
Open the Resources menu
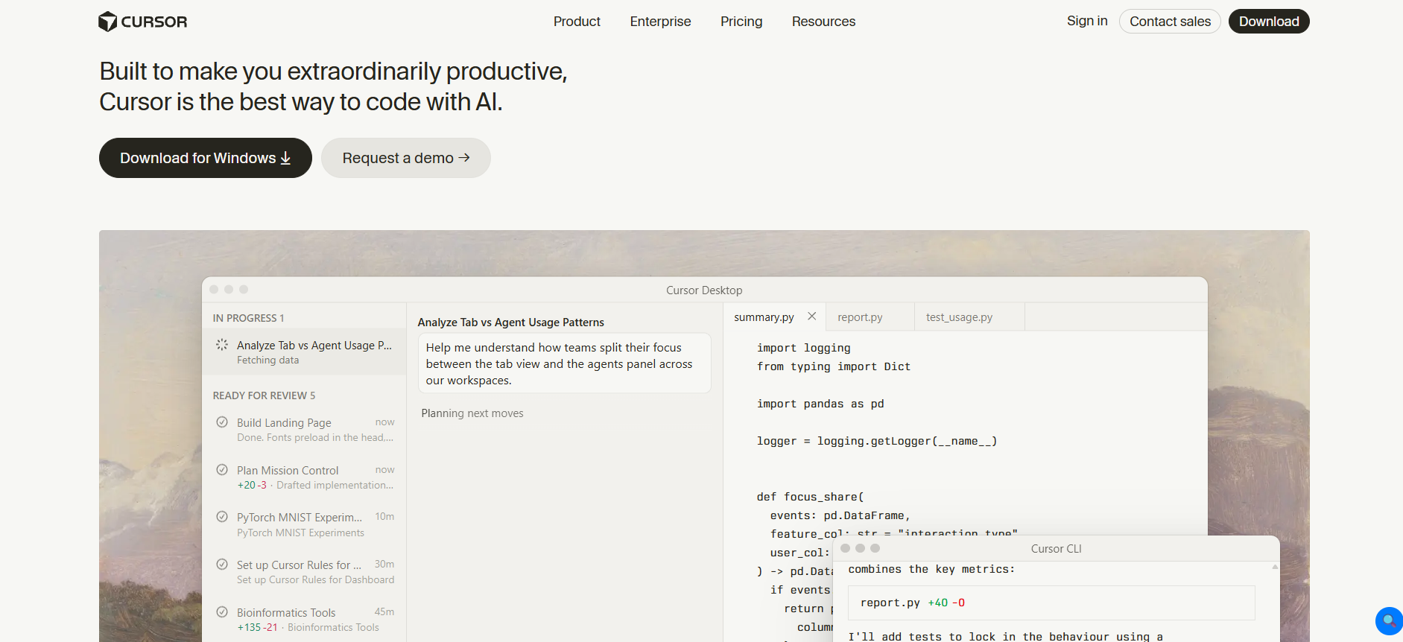(823, 22)
